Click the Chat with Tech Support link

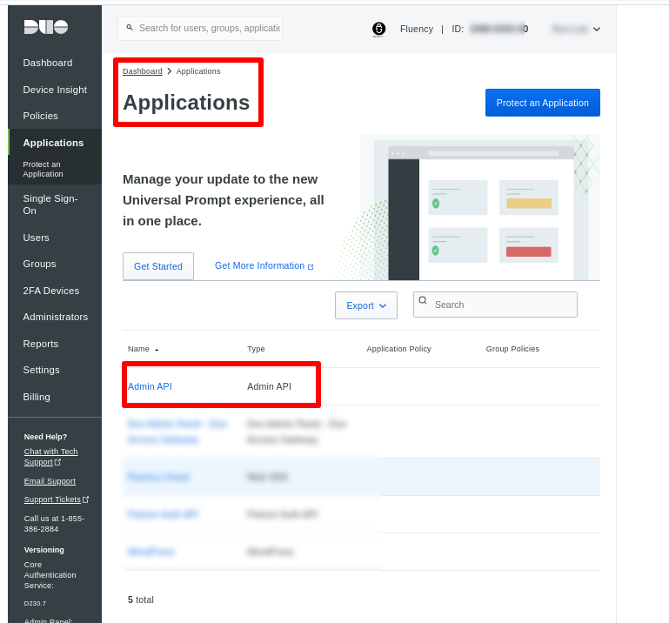(50, 457)
